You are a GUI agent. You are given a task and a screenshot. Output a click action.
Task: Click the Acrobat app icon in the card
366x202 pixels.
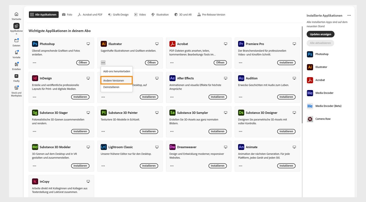pyautogui.click(x=173, y=44)
